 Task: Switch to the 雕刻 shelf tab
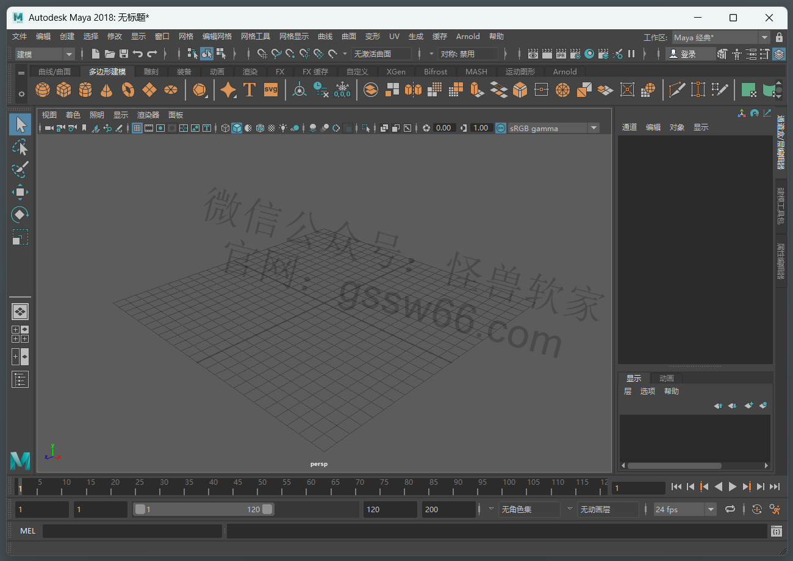[151, 71]
